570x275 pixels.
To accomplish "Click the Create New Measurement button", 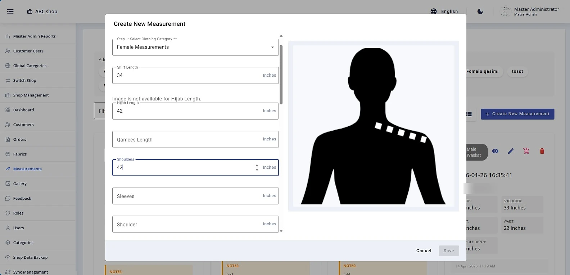I will point(517,114).
